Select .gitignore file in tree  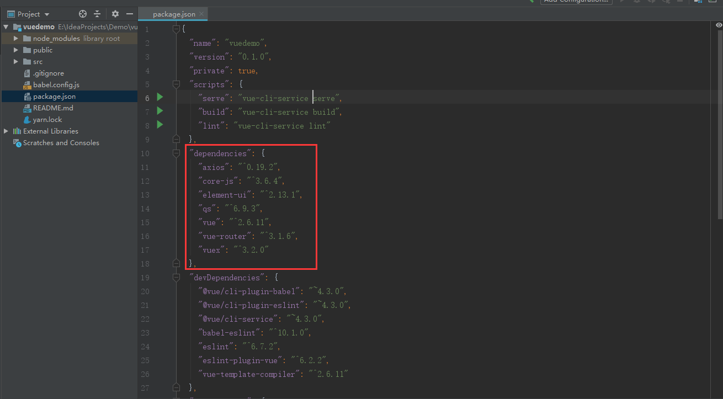[49, 73]
